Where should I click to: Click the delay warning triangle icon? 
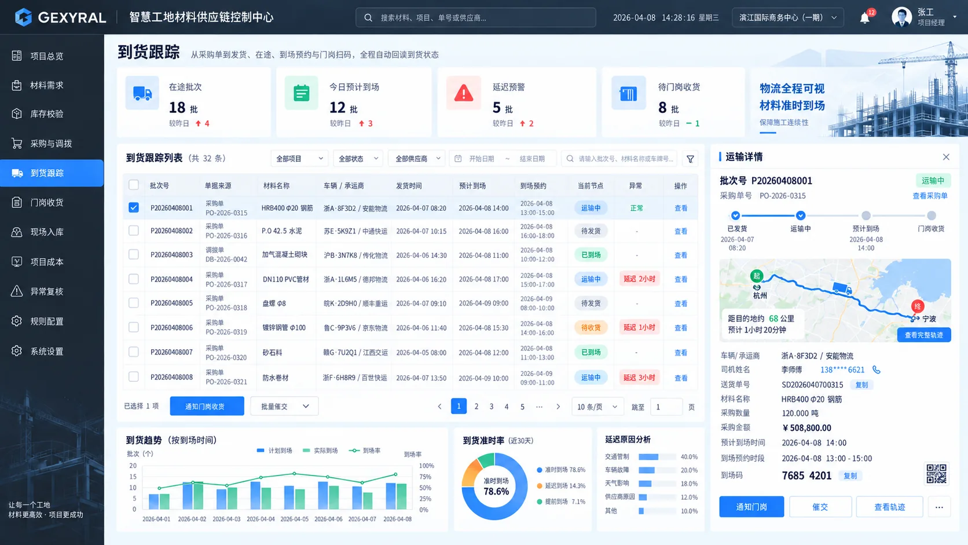pos(463,93)
